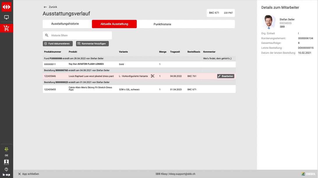318x178 pixels.
Task: Click the Menge column header
Action: [x=163, y=52]
